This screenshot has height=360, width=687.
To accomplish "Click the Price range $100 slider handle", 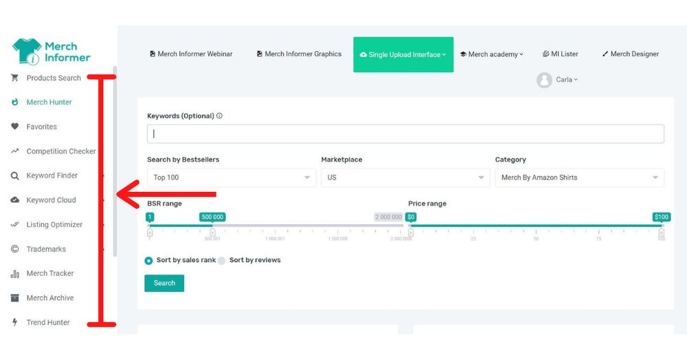I will [x=661, y=232].
